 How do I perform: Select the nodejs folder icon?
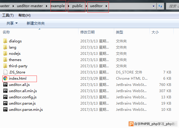[x=5, y=53]
